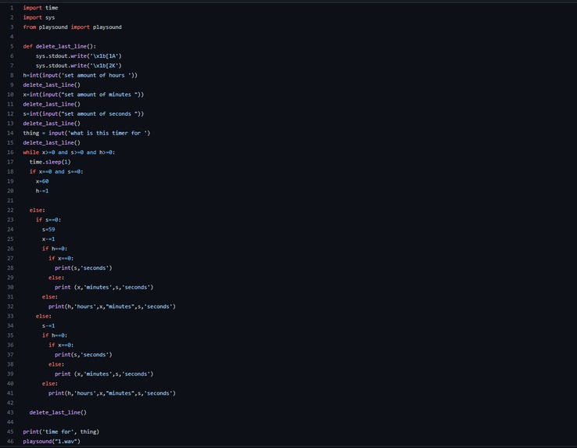Image resolution: width=577 pixels, height=448 pixels.
Task: Click delete_last_line() call on line 15
Action: point(52,142)
